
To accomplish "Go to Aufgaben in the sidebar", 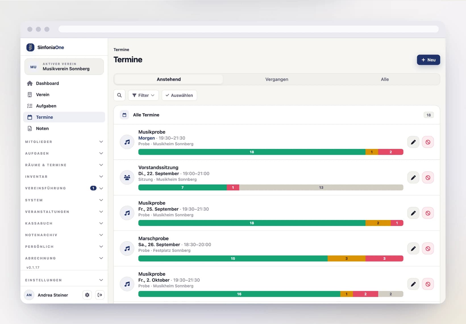I will [x=64, y=106].
